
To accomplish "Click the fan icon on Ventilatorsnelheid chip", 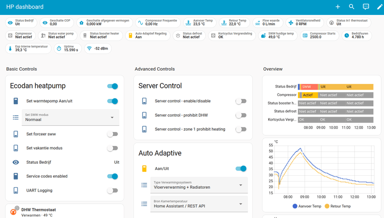I will click(291, 23).
